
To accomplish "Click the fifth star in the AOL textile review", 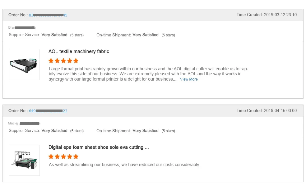I will coord(76,61).
